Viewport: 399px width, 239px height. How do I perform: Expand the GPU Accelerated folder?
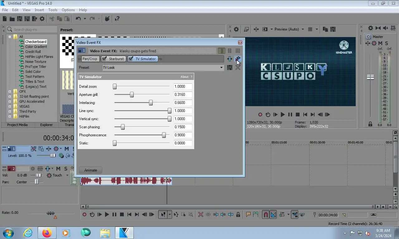pos(10,101)
